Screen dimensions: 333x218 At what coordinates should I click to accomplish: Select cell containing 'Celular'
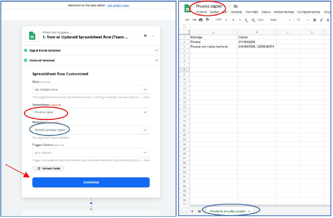(257, 37)
